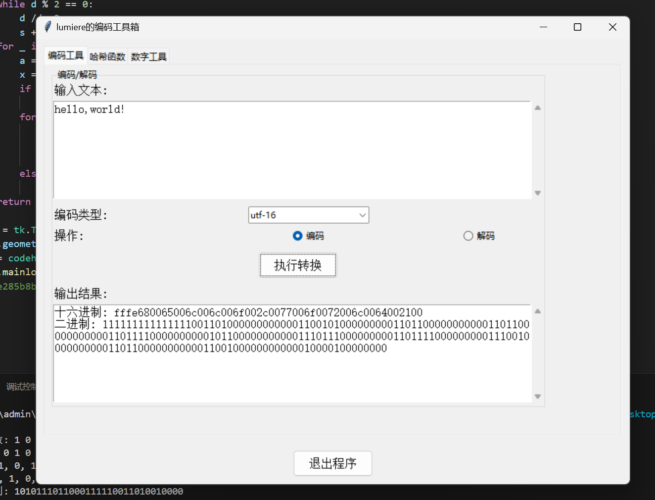Screen dimensions: 655x500
Task: Click the 执行转换 button
Action: 298,265
